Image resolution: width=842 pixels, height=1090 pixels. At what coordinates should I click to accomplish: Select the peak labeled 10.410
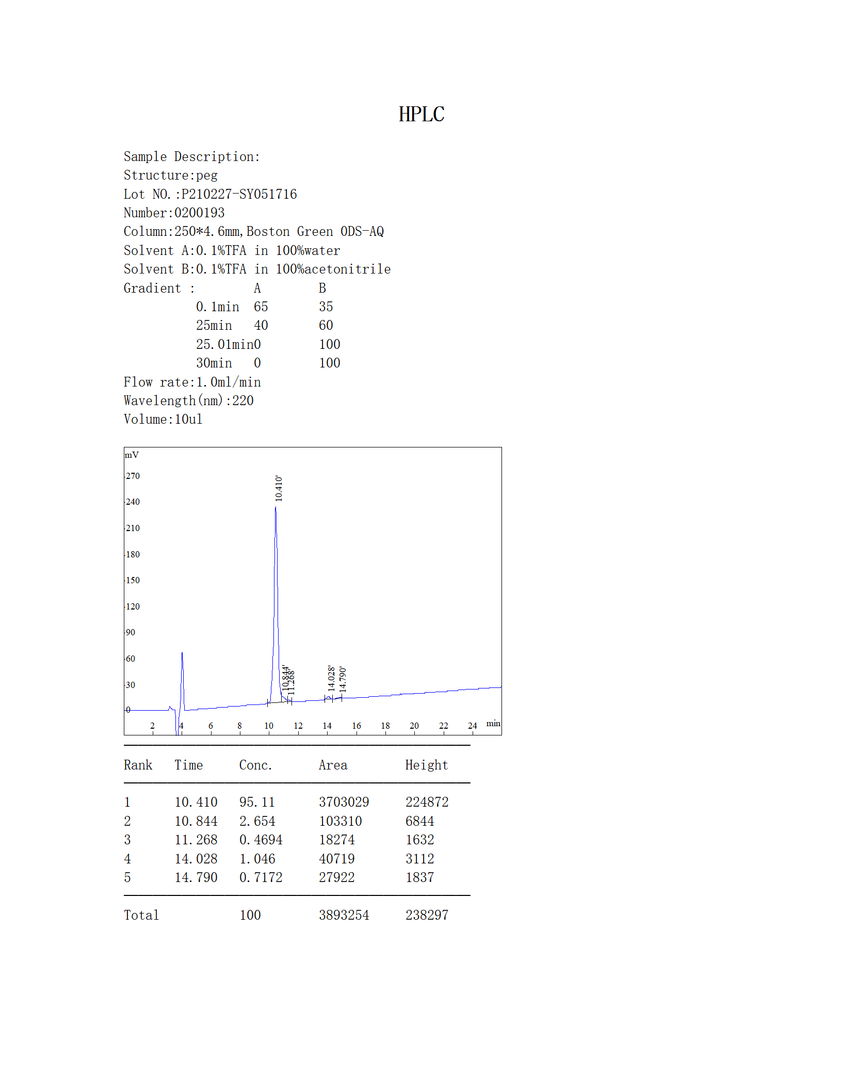point(278,488)
